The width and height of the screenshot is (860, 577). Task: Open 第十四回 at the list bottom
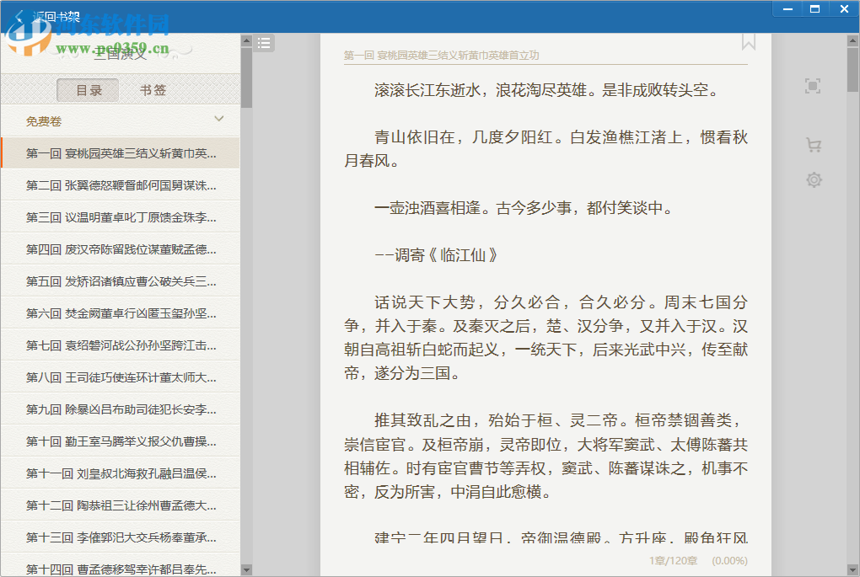click(x=118, y=569)
